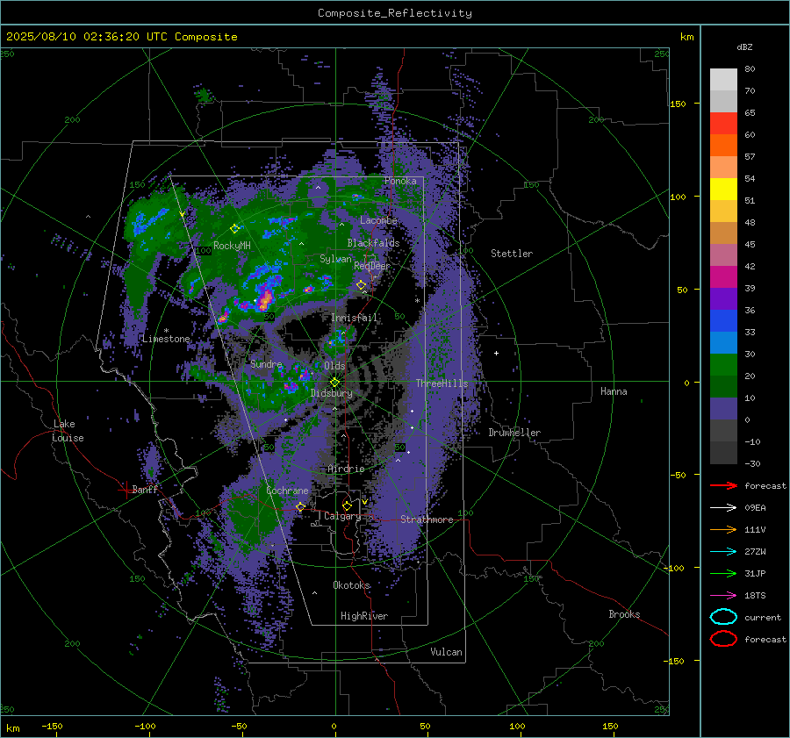Choose the cyan 27ZW arrow legend icon
The height and width of the screenshot is (738, 790).
(723, 552)
